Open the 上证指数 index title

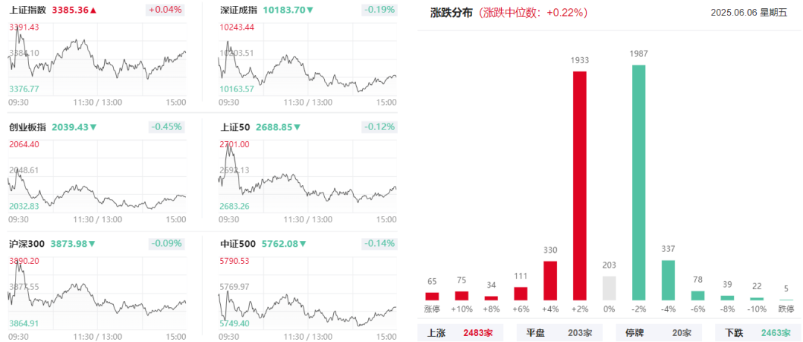28,10
